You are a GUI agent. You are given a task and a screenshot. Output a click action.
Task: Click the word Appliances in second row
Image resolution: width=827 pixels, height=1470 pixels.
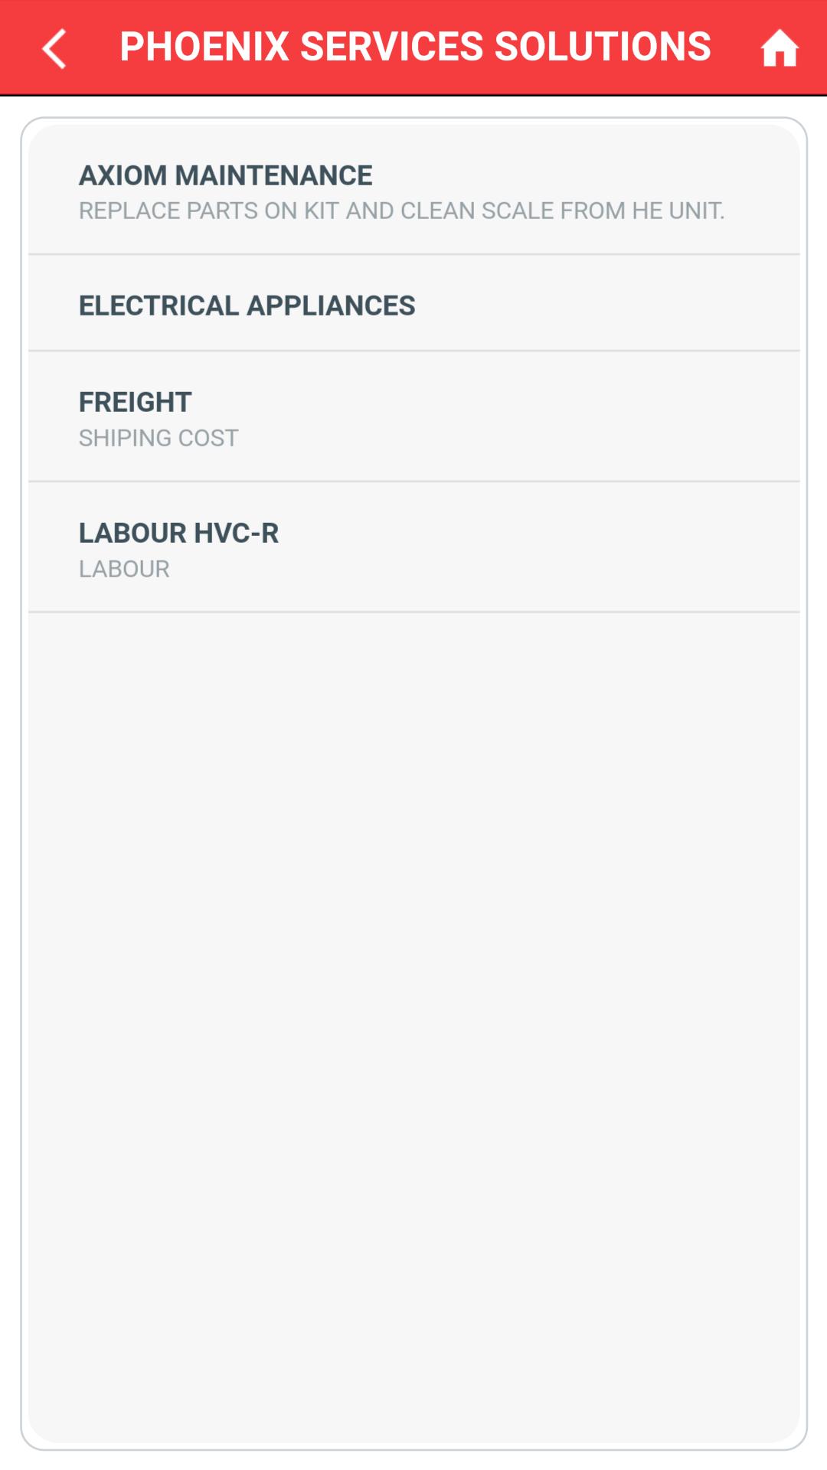(331, 305)
